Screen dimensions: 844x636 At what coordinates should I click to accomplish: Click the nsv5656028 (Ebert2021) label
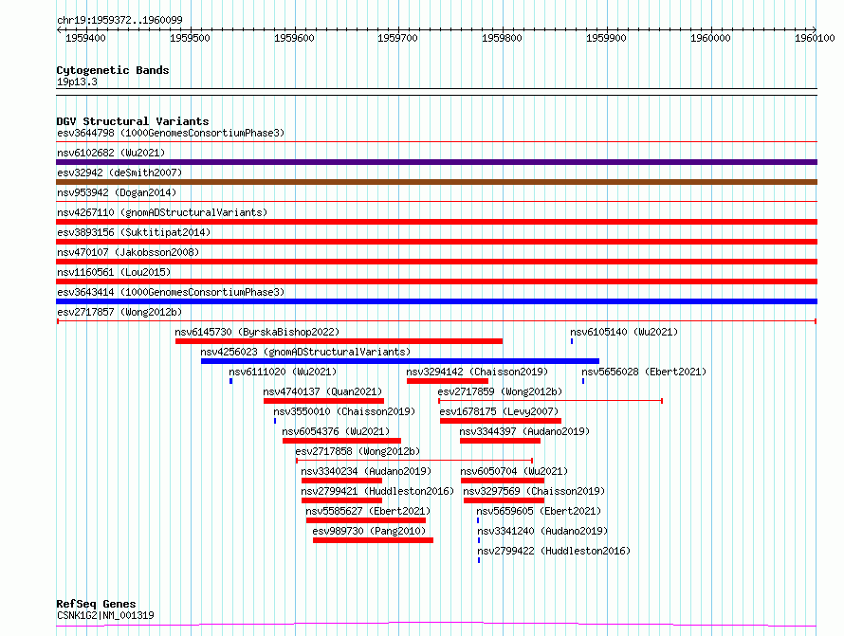coord(644,372)
